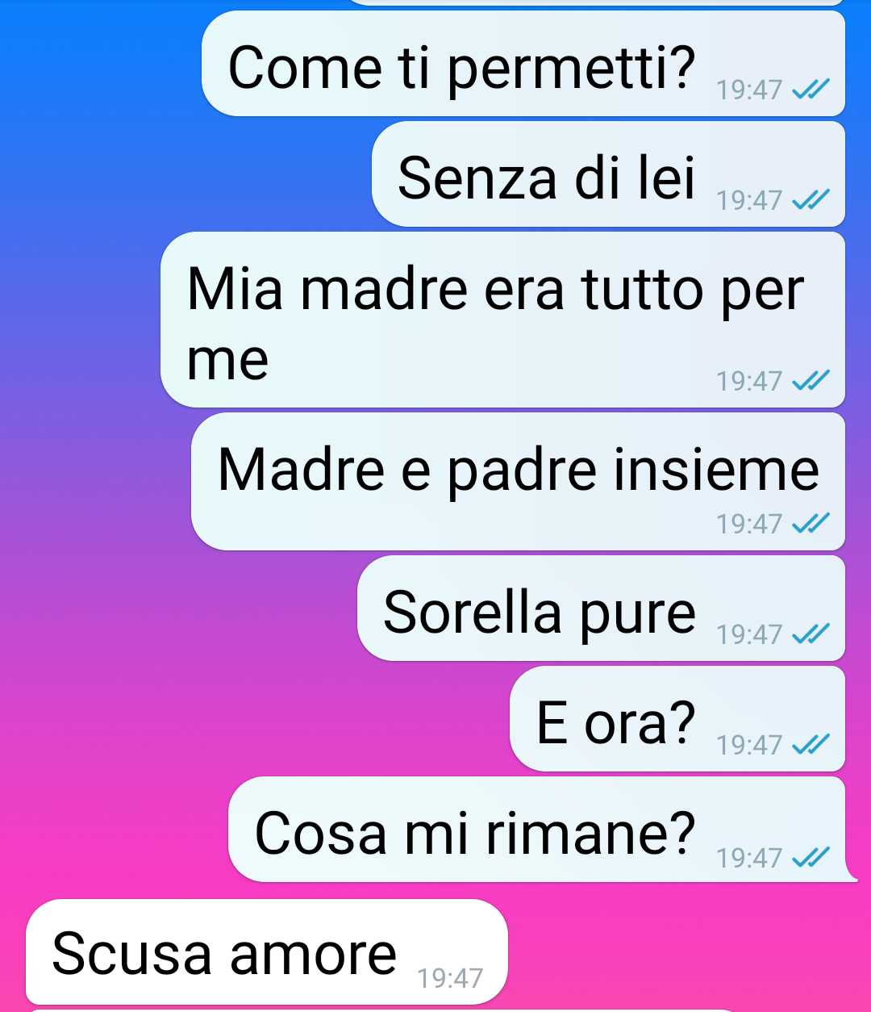Tap the 19:47 timestamp beside 'E ora?'

749,745
